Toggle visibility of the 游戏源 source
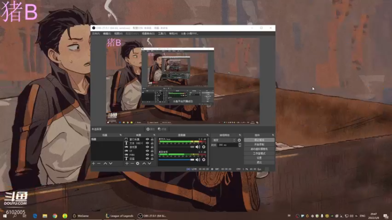Viewport: 392px width, 220px height. tap(147, 147)
